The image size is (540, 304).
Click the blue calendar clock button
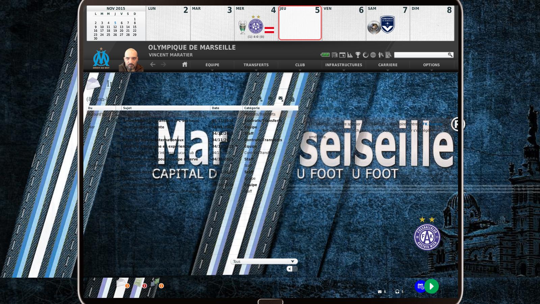[420, 286]
